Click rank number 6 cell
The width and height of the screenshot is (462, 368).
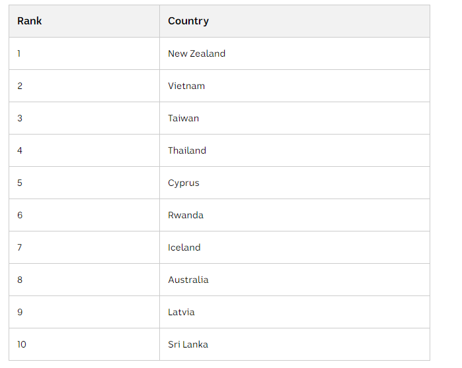84,215
